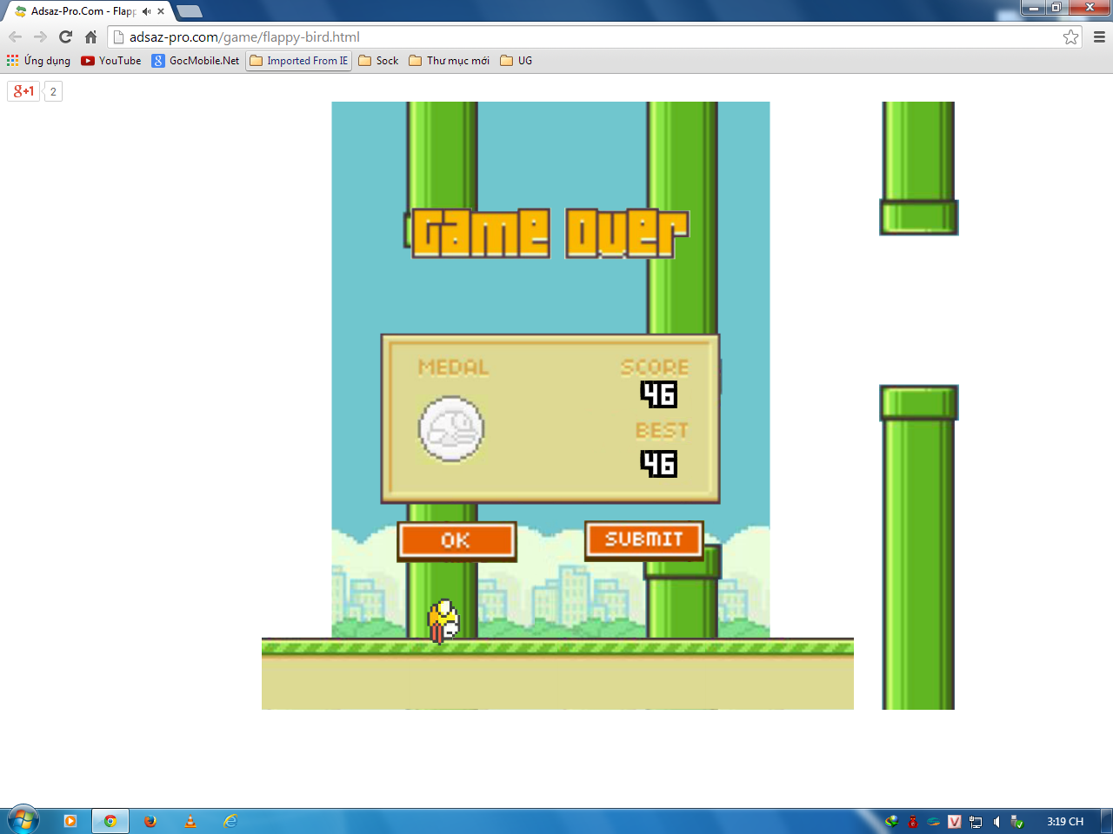Open Windows Media Player from the taskbar
Image resolution: width=1113 pixels, height=834 pixels.
(x=70, y=821)
